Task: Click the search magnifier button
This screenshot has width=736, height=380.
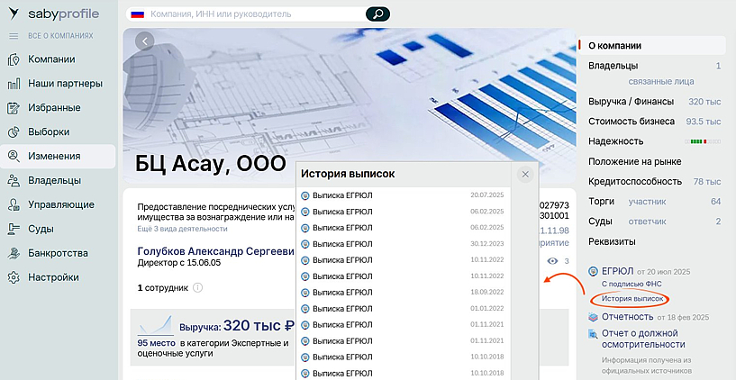Action: 377,14
